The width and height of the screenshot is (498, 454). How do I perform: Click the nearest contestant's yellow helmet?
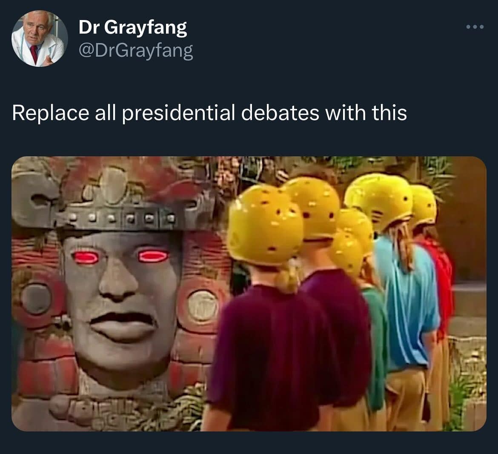(x=265, y=225)
